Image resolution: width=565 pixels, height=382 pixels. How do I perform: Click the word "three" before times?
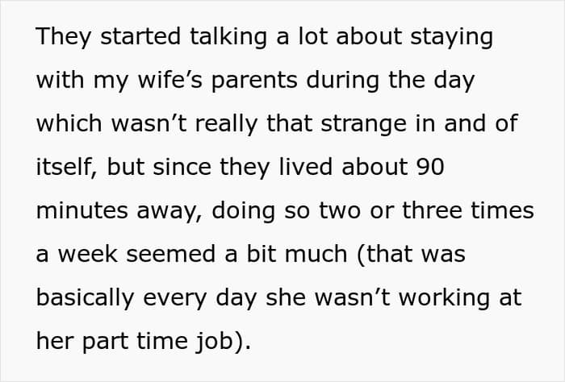pos(432,210)
